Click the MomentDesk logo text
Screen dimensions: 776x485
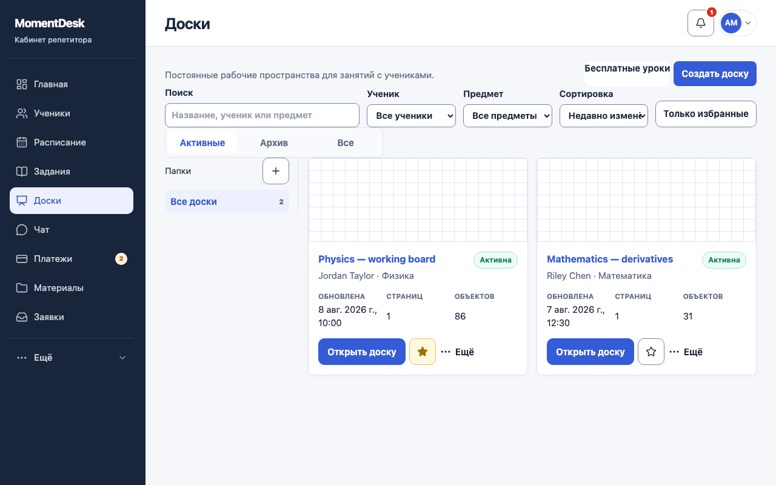tap(50, 24)
